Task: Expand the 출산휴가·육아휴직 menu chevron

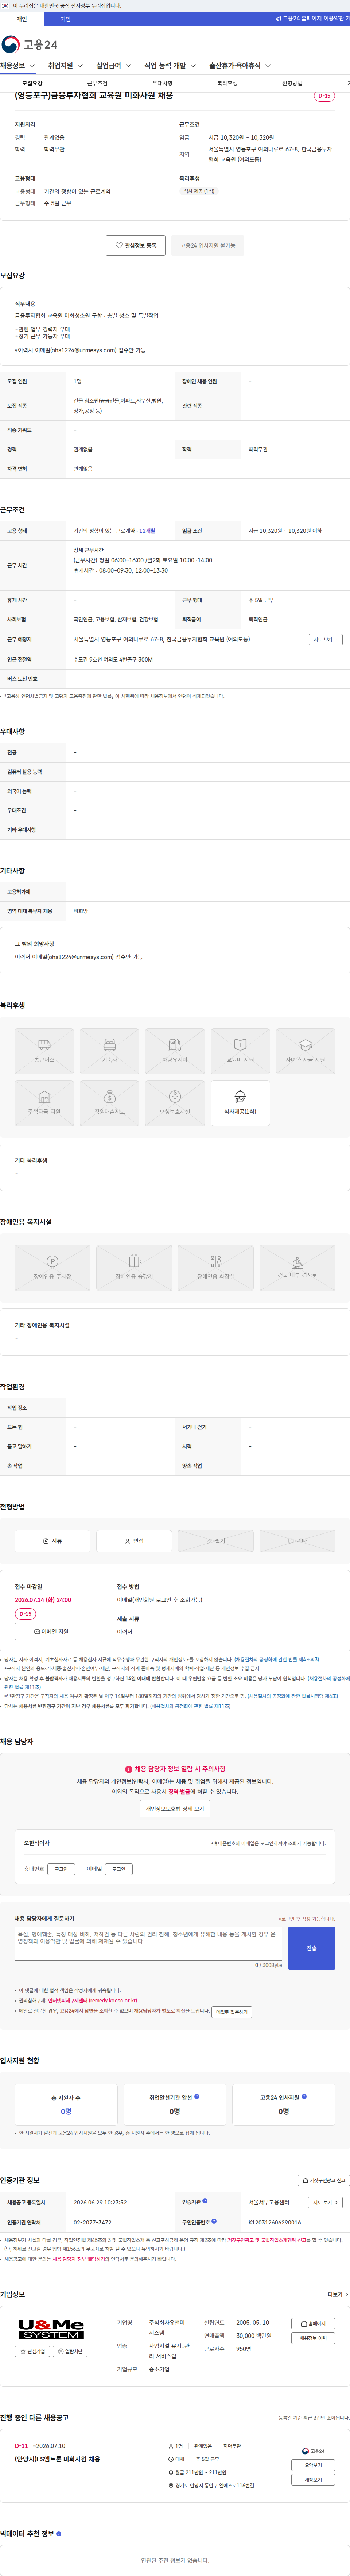Action: 268,66
